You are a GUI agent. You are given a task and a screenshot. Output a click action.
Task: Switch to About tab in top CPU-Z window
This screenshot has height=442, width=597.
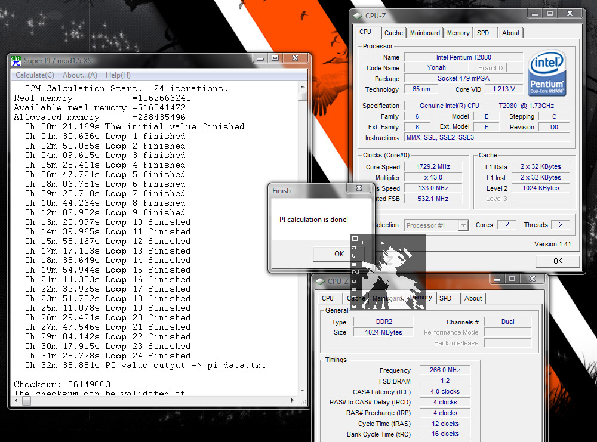tap(510, 33)
